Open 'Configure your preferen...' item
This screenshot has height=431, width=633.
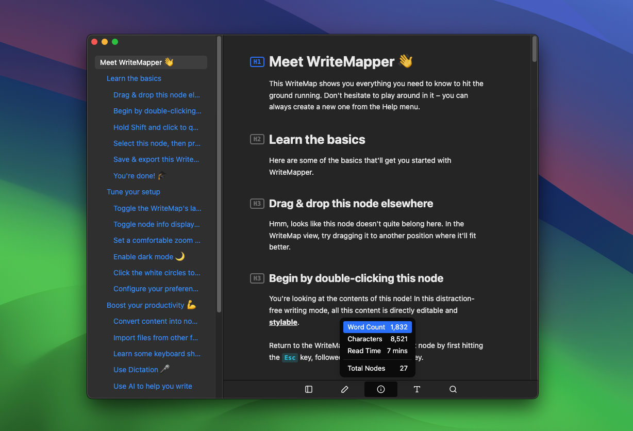156,289
